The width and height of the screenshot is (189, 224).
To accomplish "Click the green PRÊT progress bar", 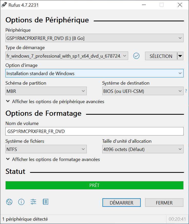I will tap(94, 185).
